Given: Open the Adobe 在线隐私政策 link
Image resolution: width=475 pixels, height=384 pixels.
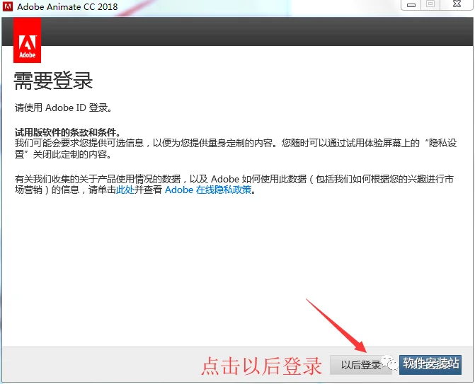Looking at the screenshot, I should (x=208, y=190).
